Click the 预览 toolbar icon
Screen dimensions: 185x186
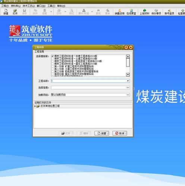tap(72, 12)
